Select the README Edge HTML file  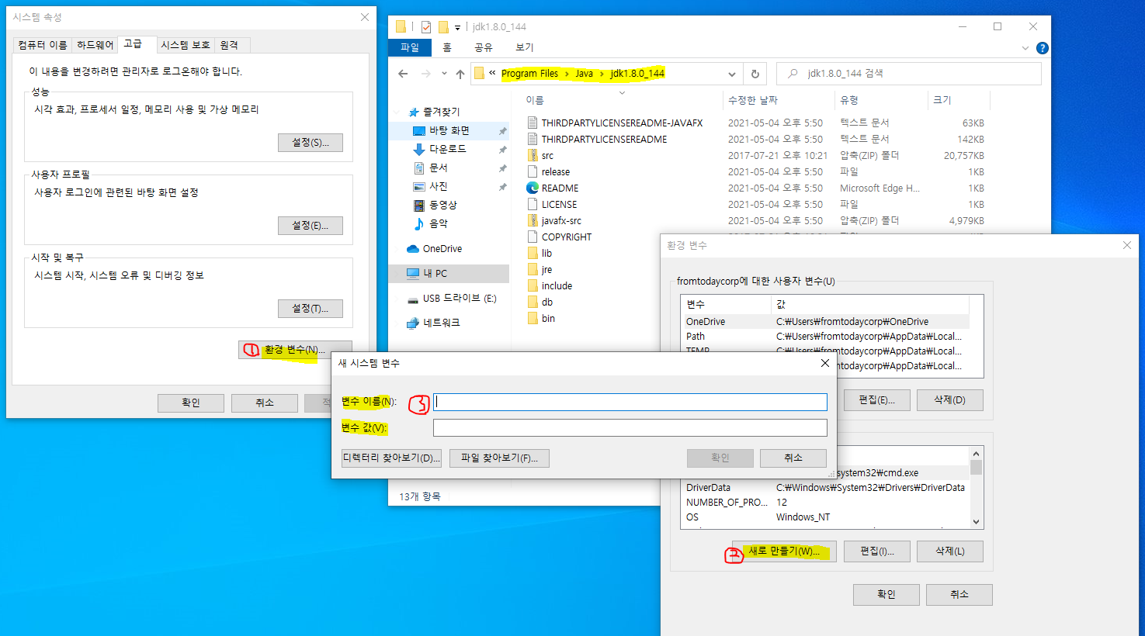tap(560, 188)
